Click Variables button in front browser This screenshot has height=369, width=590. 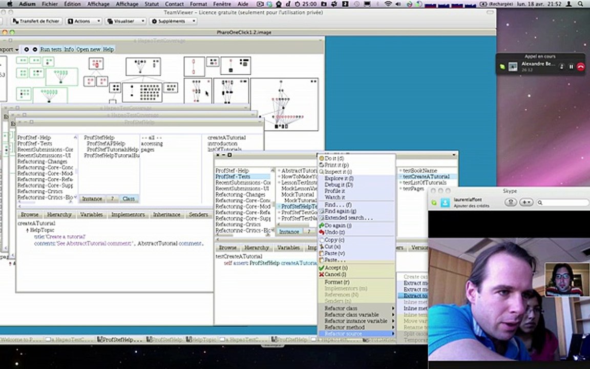coord(289,248)
